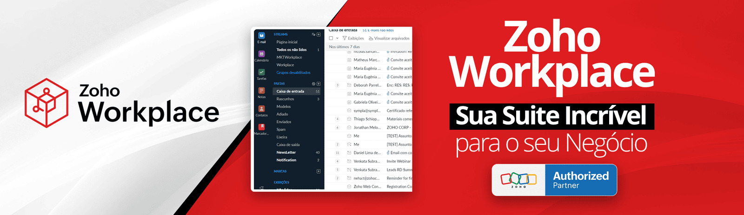The width and height of the screenshot is (744, 215).
Task: Open Jonathan Melo... ZOHO CORP email
Action: 368,127
